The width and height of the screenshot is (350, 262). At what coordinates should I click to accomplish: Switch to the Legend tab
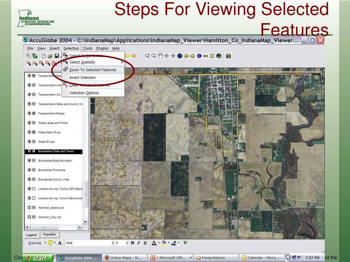pyautogui.click(x=31, y=235)
